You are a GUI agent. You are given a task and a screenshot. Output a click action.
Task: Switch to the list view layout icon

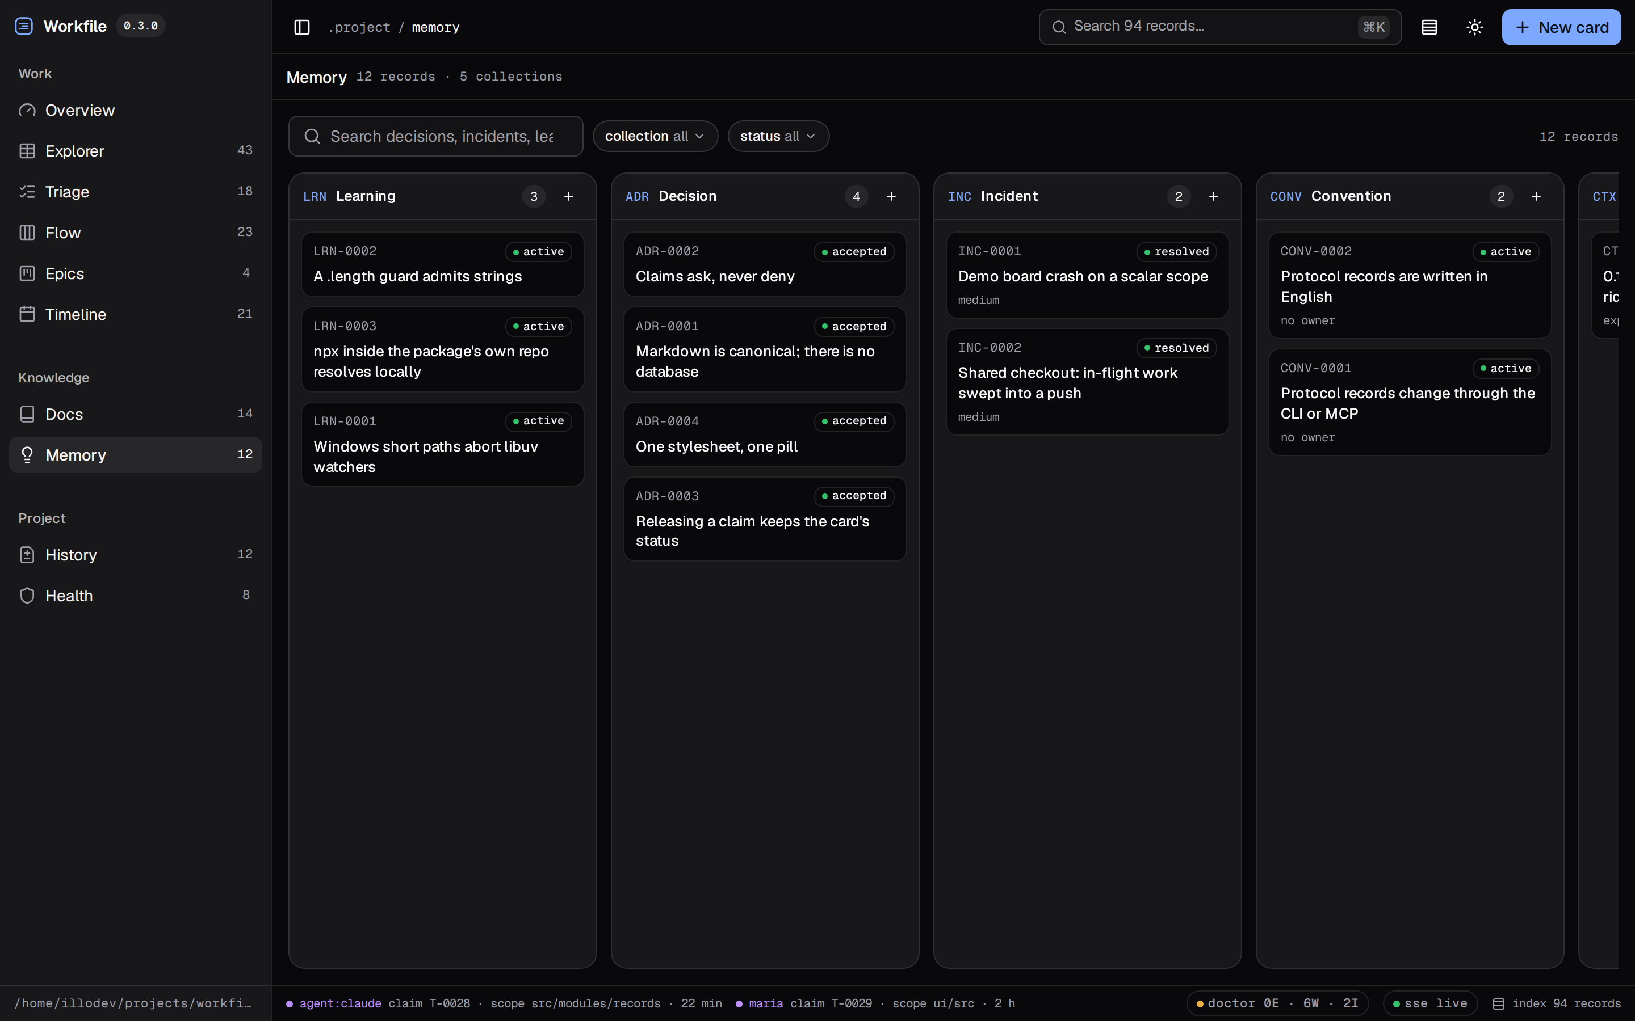tap(1429, 27)
